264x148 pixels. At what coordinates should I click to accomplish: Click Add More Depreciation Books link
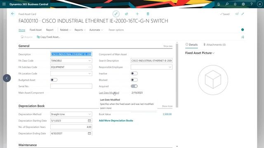pyautogui.click(x=116, y=120)
